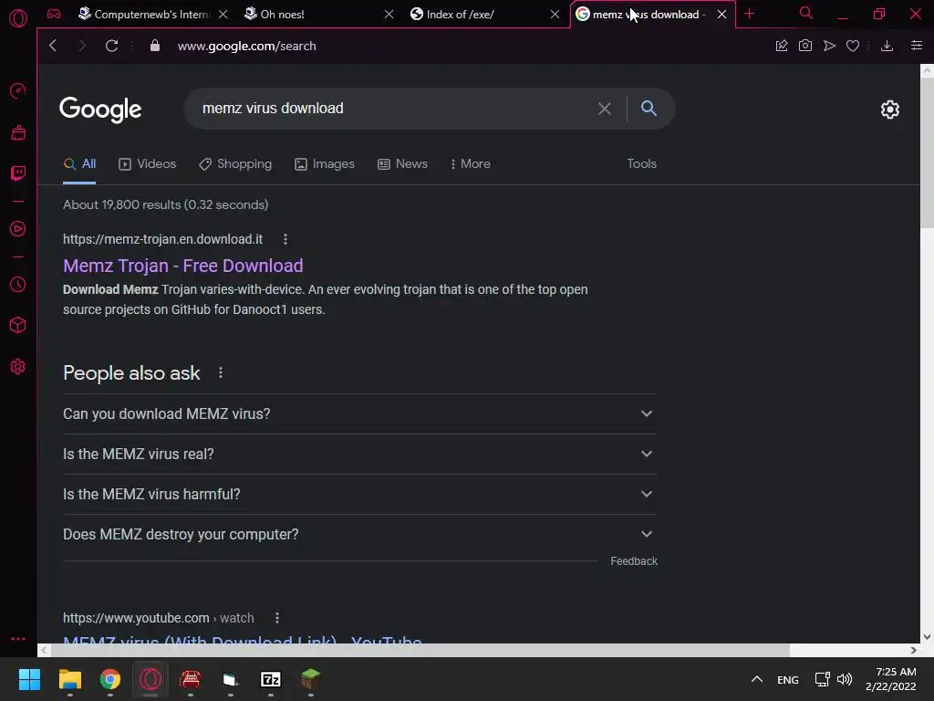
Task: Open Easy Setup menu icon
Action: point(917,46)
